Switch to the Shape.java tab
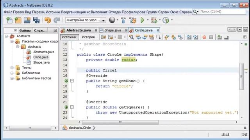The width and height of the screenshot is (250, 140). pos(113,30)
